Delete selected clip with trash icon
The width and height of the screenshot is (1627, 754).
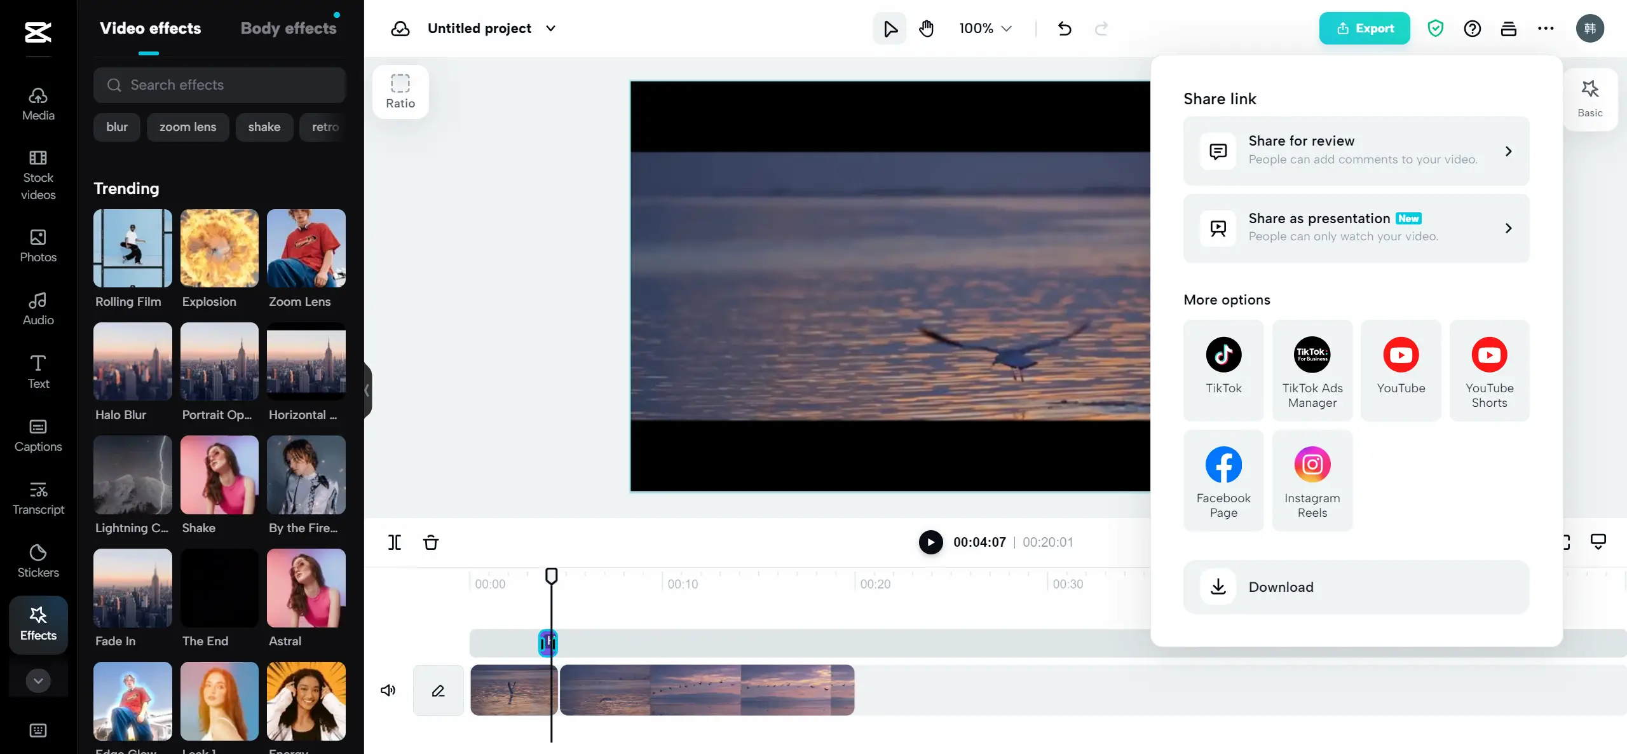(x=431, y=542)
